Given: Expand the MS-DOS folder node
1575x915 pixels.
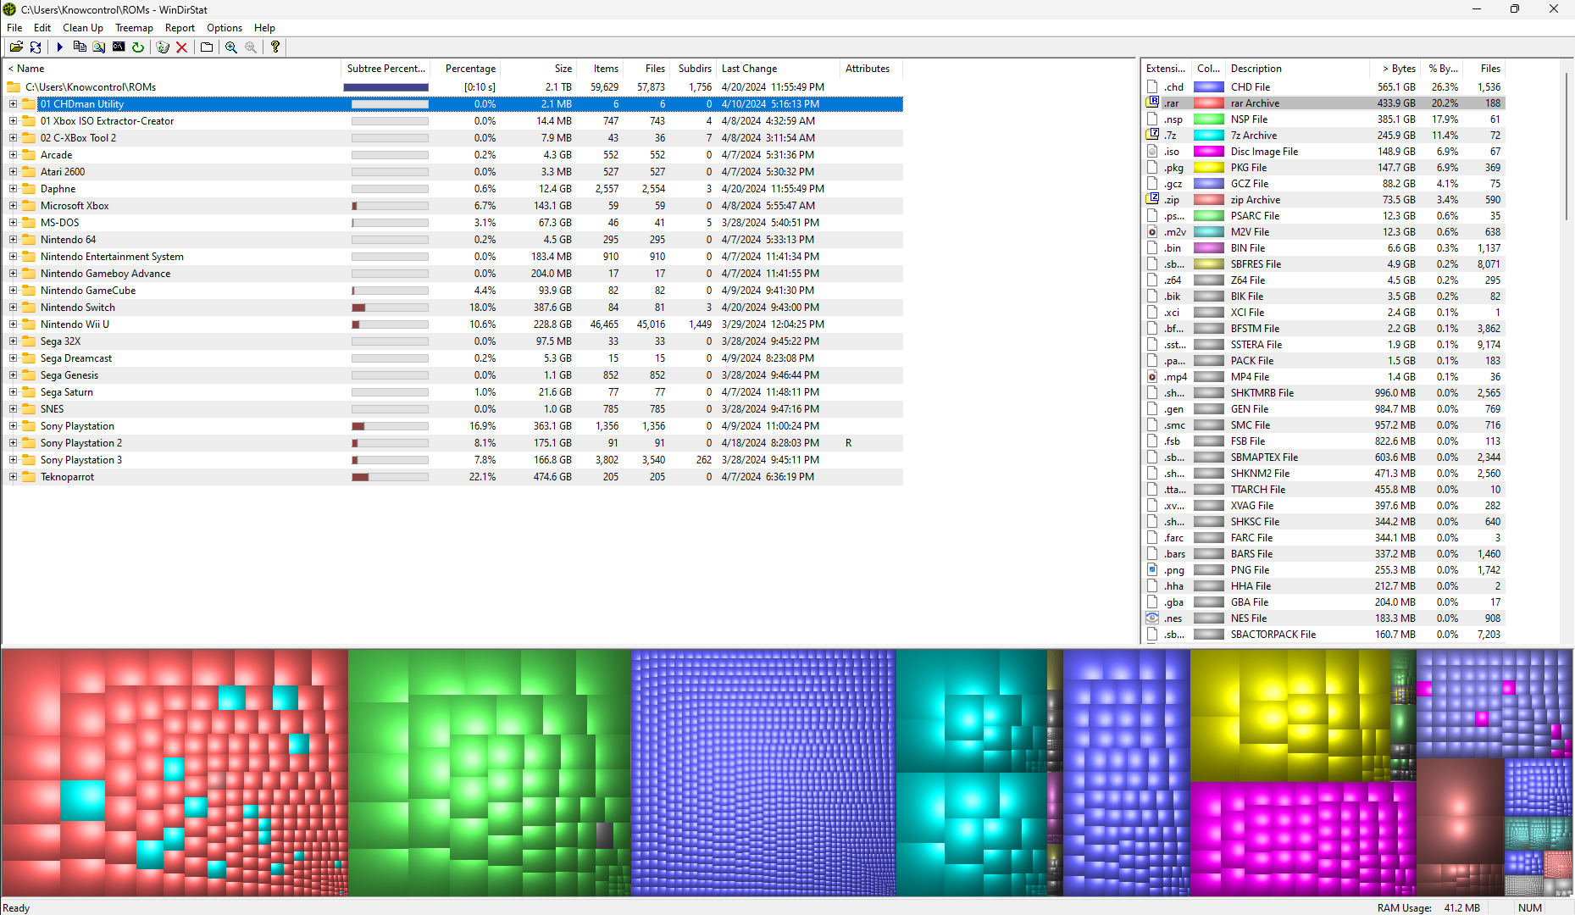Looking at the screenshot, I should pos(13,223).
